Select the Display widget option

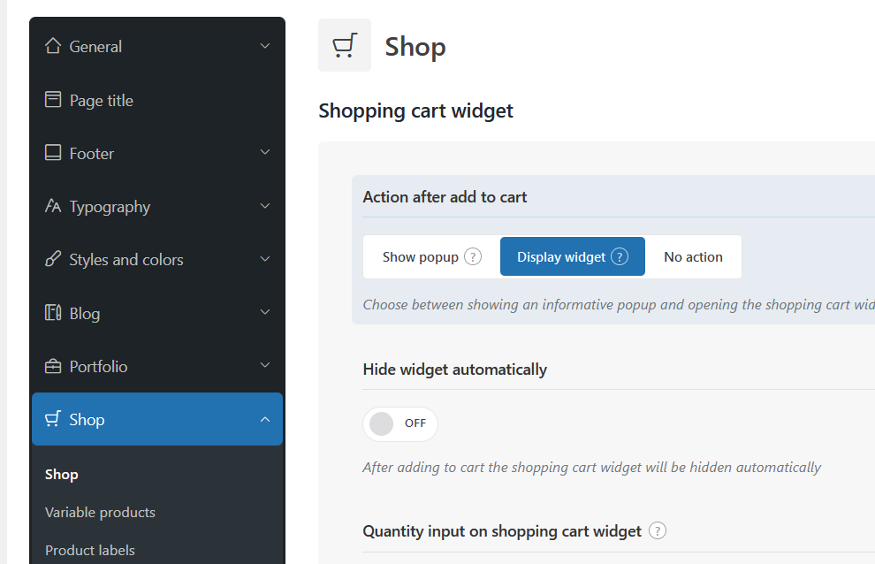[562, 257]
